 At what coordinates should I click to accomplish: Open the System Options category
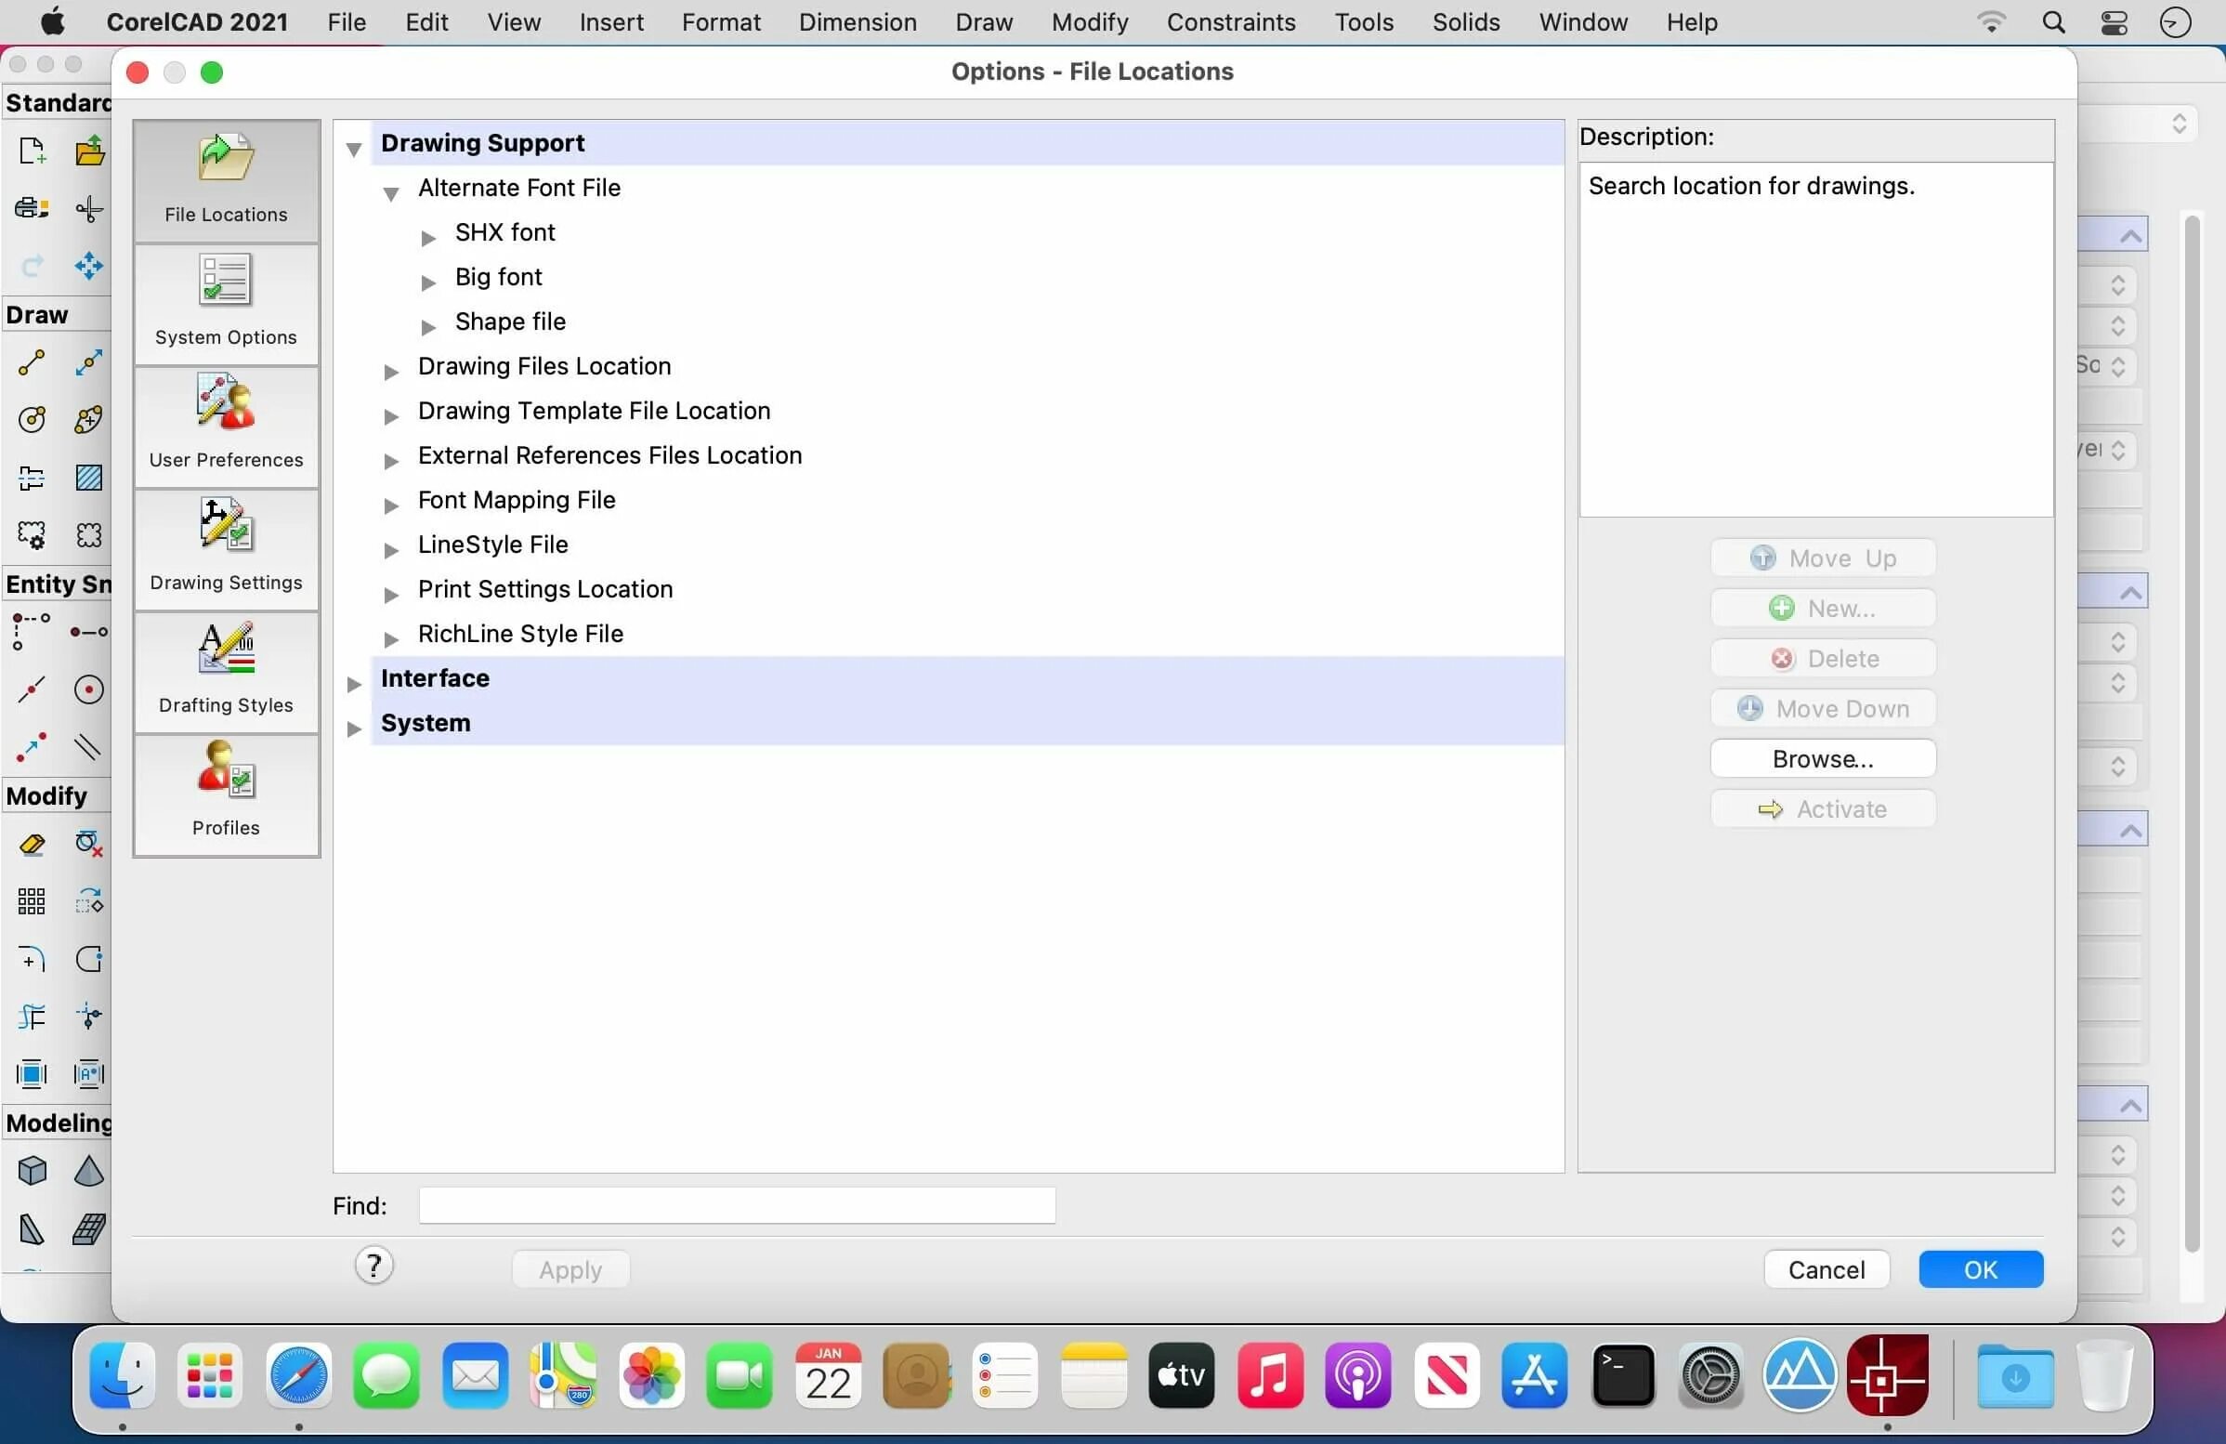tap(226, 303)
